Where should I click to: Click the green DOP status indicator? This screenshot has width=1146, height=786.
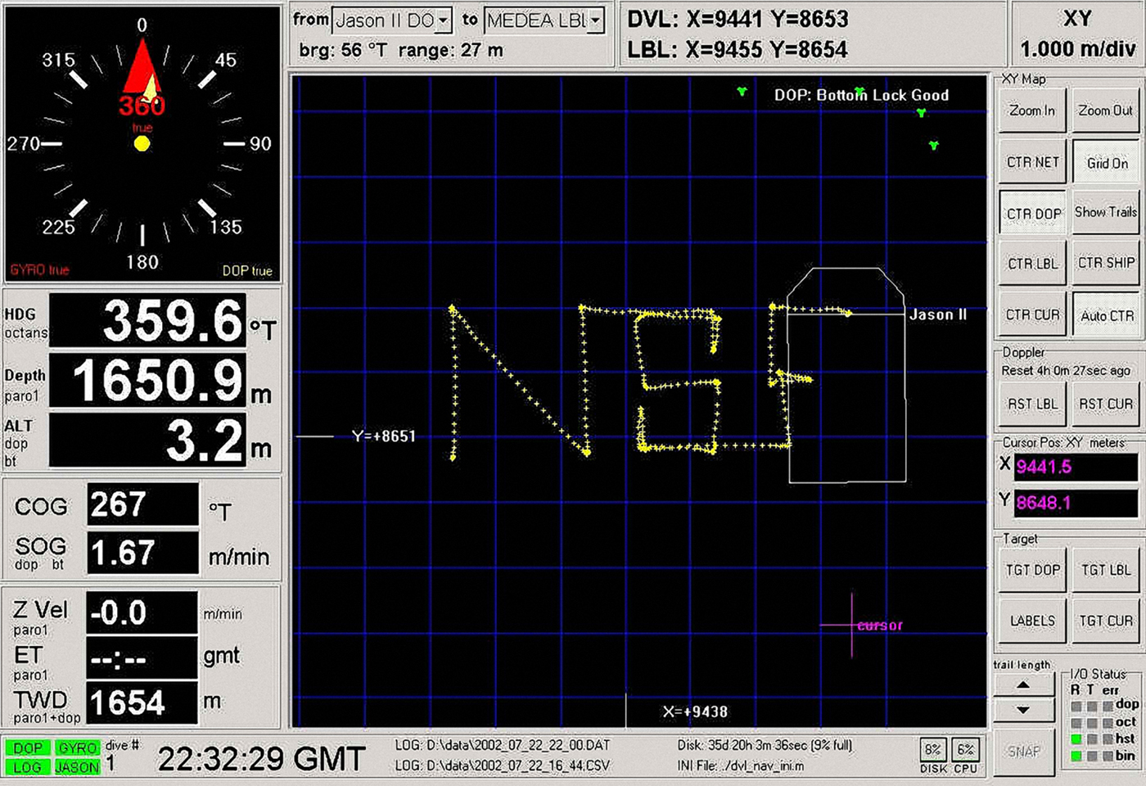coord(27,748)
